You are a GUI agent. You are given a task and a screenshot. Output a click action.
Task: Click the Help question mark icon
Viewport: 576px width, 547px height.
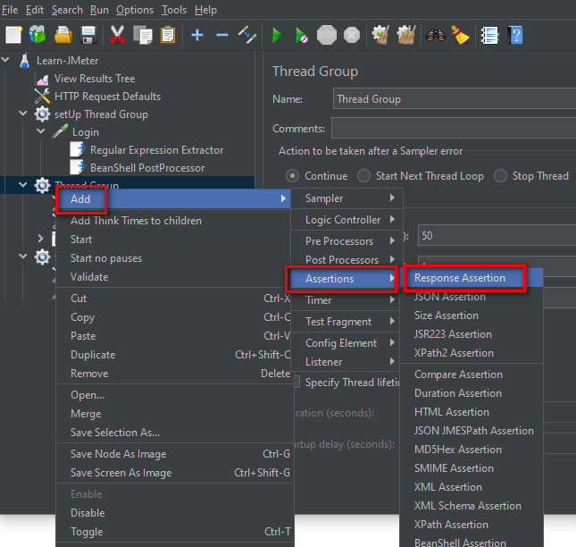[515, 35]
